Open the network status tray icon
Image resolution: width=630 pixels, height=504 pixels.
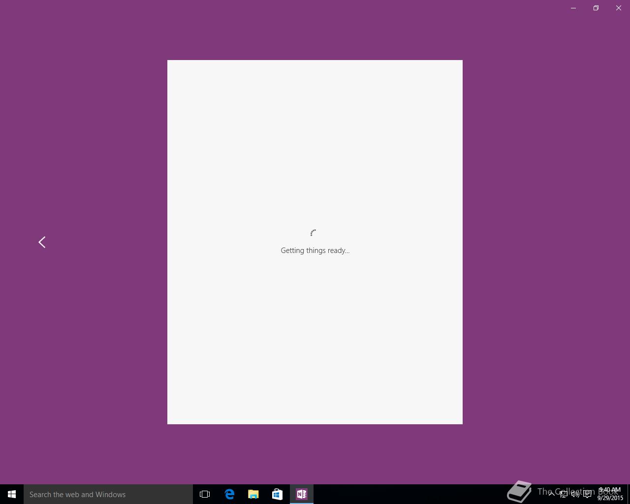click(563, 494)
